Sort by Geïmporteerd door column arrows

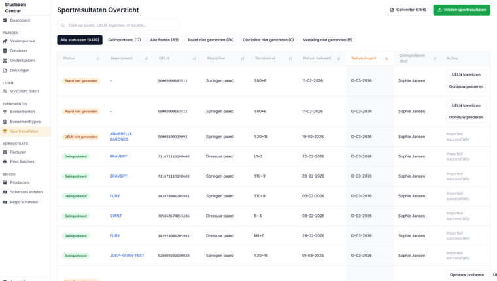click(x=435, y=59)
